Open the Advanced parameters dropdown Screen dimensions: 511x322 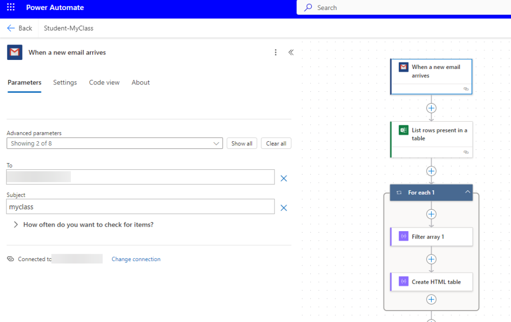114,143
